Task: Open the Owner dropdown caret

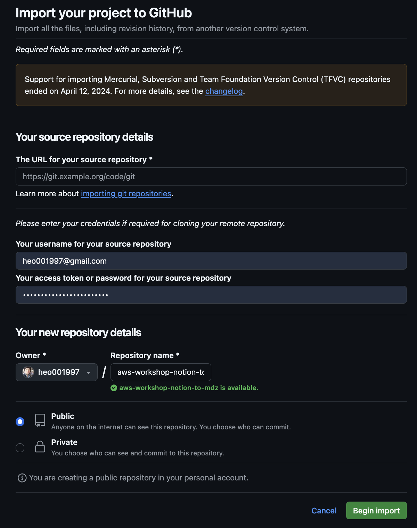Action: (x=89, y=373)
